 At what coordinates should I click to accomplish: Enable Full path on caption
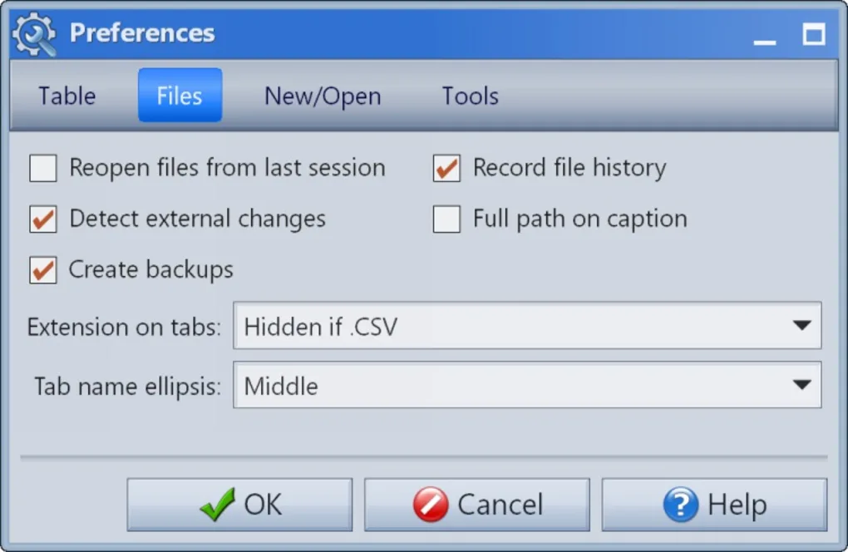[x=446, y=219]
